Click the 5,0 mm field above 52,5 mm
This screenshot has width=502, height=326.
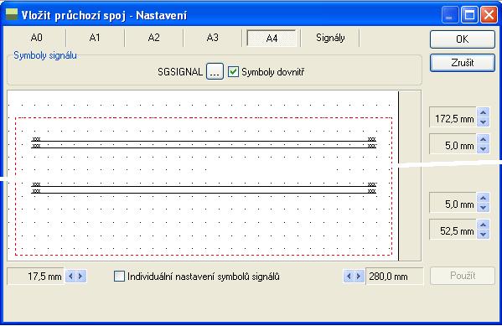tap(453, 203)
